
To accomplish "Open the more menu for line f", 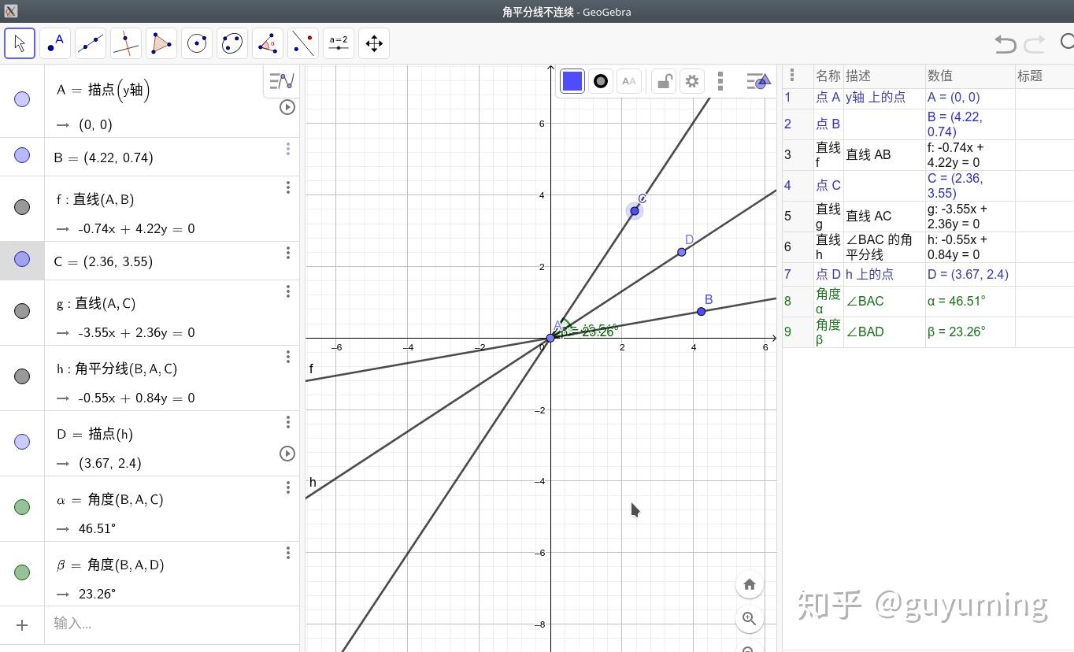I will (x=288, y=187).
